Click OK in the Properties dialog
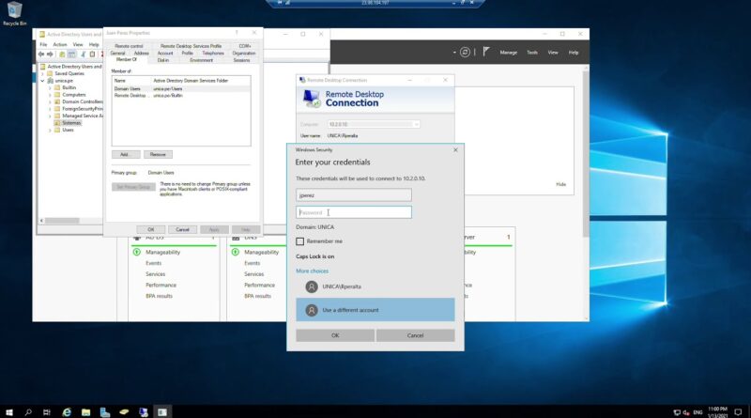This screenshot has height=418, width=751. click(151, 229)
